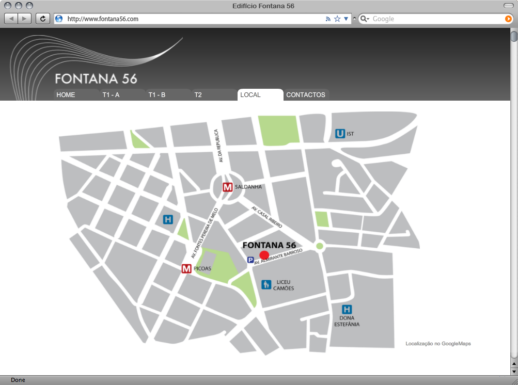This screenshot has height=385, width=518.
Task: Click the orange search go arrow
Action: click(508, 19)
